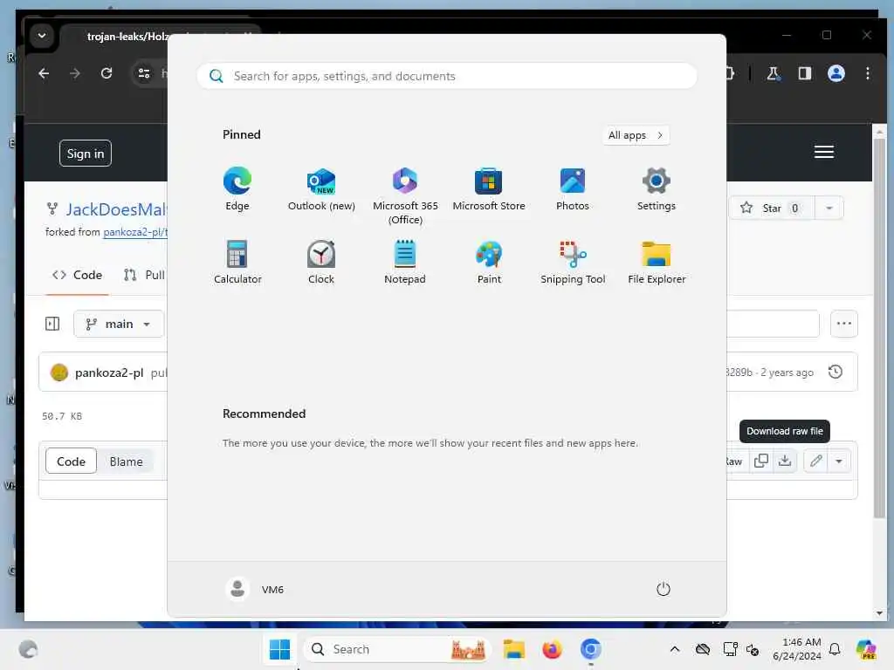The image size is (894, 670).
Task: Open taskbar Search box
Action: tap(397, 649)
